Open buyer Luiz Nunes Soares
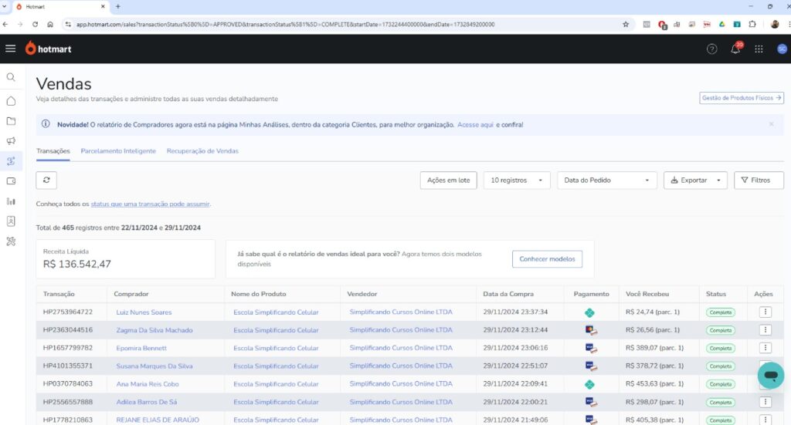Image resolution: width=791 pixels, height=425 pixels. (144, 312)
